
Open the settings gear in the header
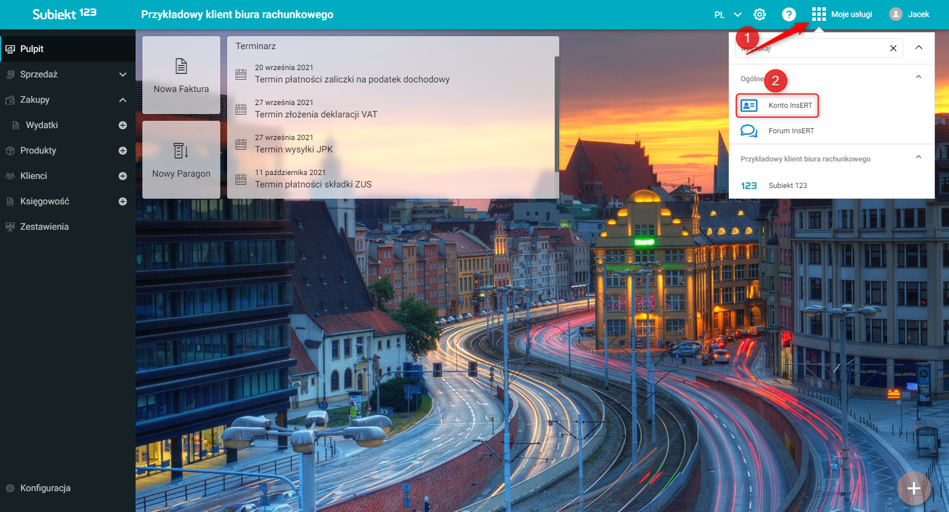point(760,15)
